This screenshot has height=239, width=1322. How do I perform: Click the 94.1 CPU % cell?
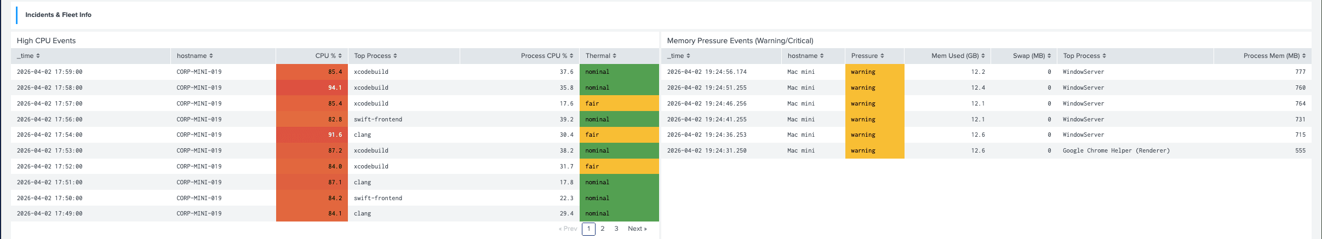click(x=312, y=88)
